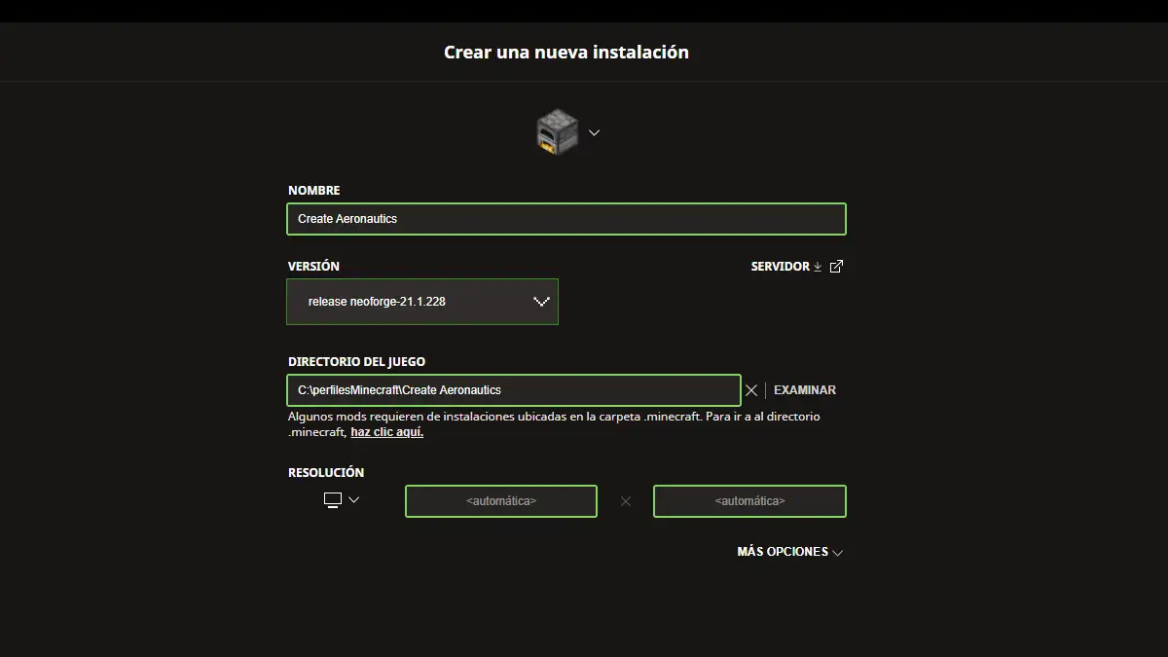
Task: Open the version selector showing neoforge-21.1.228
Action: click(421, 302)
